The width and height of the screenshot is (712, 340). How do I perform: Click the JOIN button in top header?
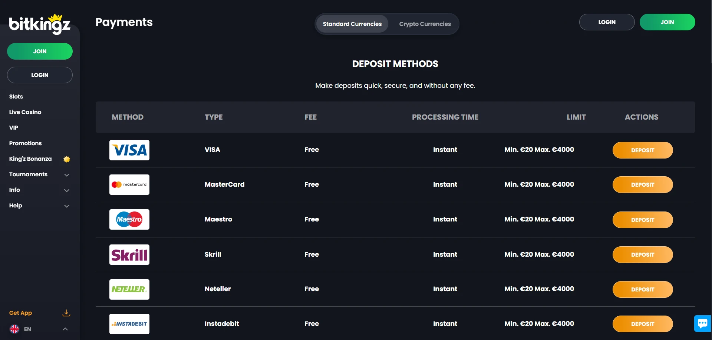pyautogui.click(x=667, y=22)
